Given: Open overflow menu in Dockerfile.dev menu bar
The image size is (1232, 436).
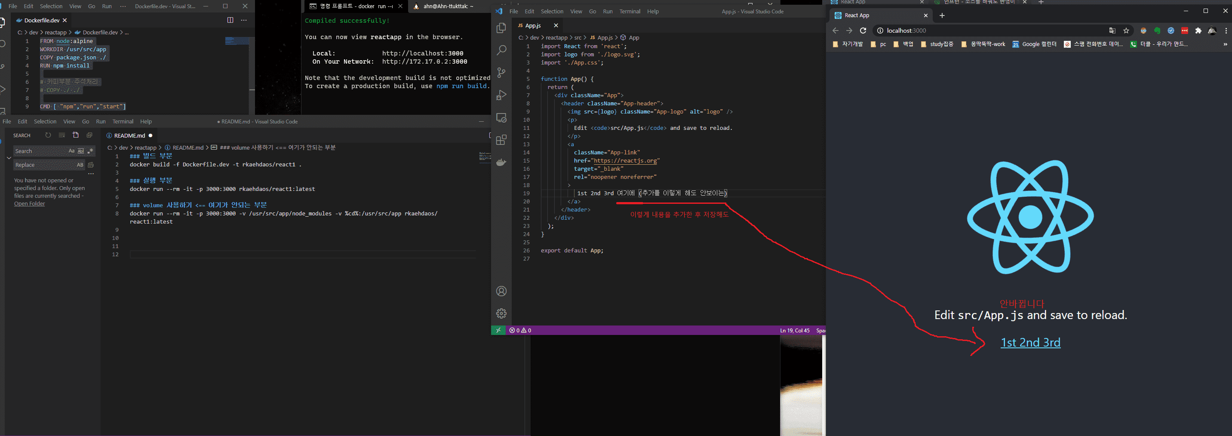Looking at the screenshot, I should [123, 6].
